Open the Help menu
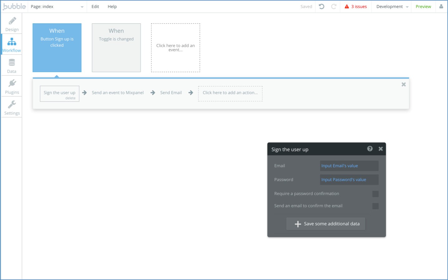Image resolution: width=448 pixels, height=280 pixels. (112, 7)
